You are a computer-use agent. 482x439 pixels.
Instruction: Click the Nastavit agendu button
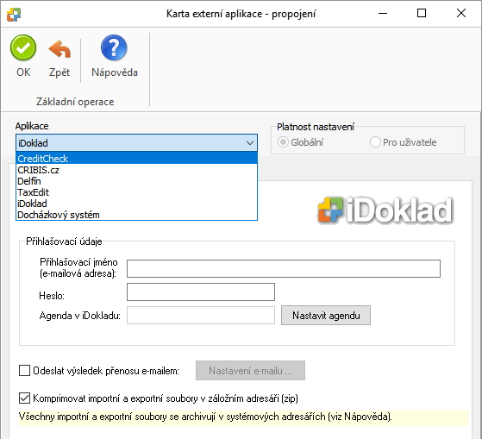click(326, 316)
